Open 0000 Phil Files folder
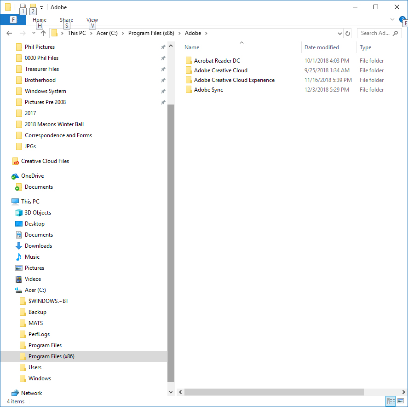 [41, 58]
